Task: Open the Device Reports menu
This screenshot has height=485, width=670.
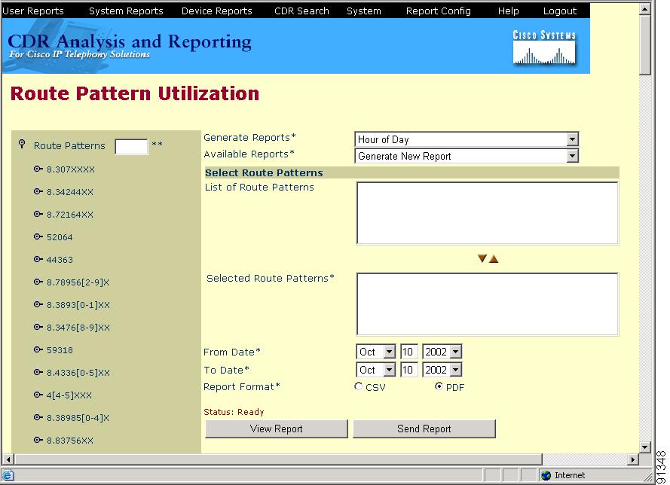Action: 216,11
